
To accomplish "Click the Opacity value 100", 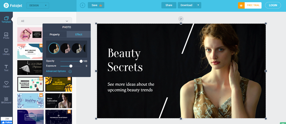I will (85, 61).
